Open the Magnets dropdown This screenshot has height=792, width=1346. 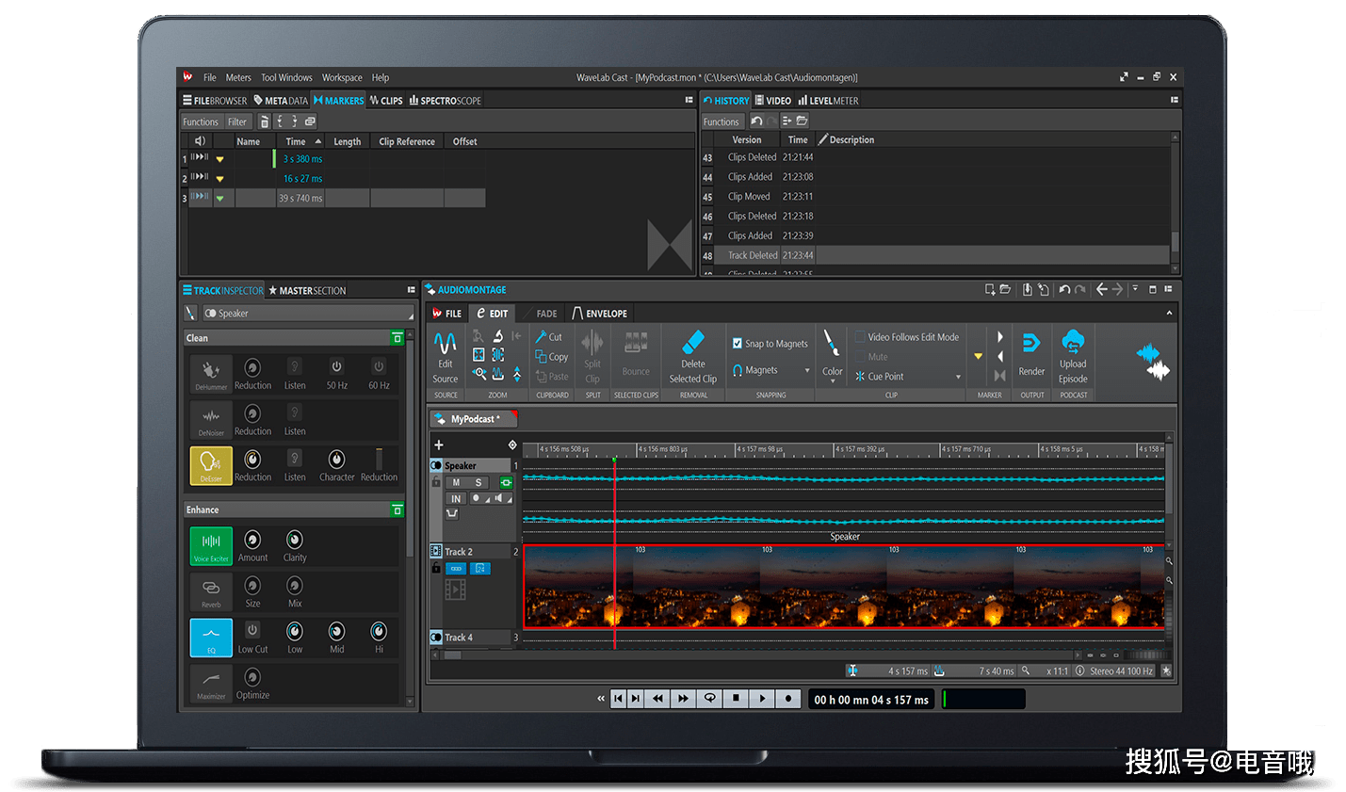click(807, 371)
